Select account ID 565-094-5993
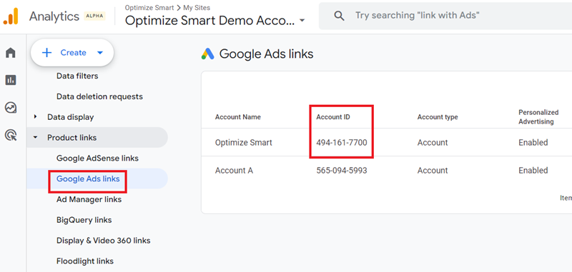This screenshot has height=272, width=572. 342,171
